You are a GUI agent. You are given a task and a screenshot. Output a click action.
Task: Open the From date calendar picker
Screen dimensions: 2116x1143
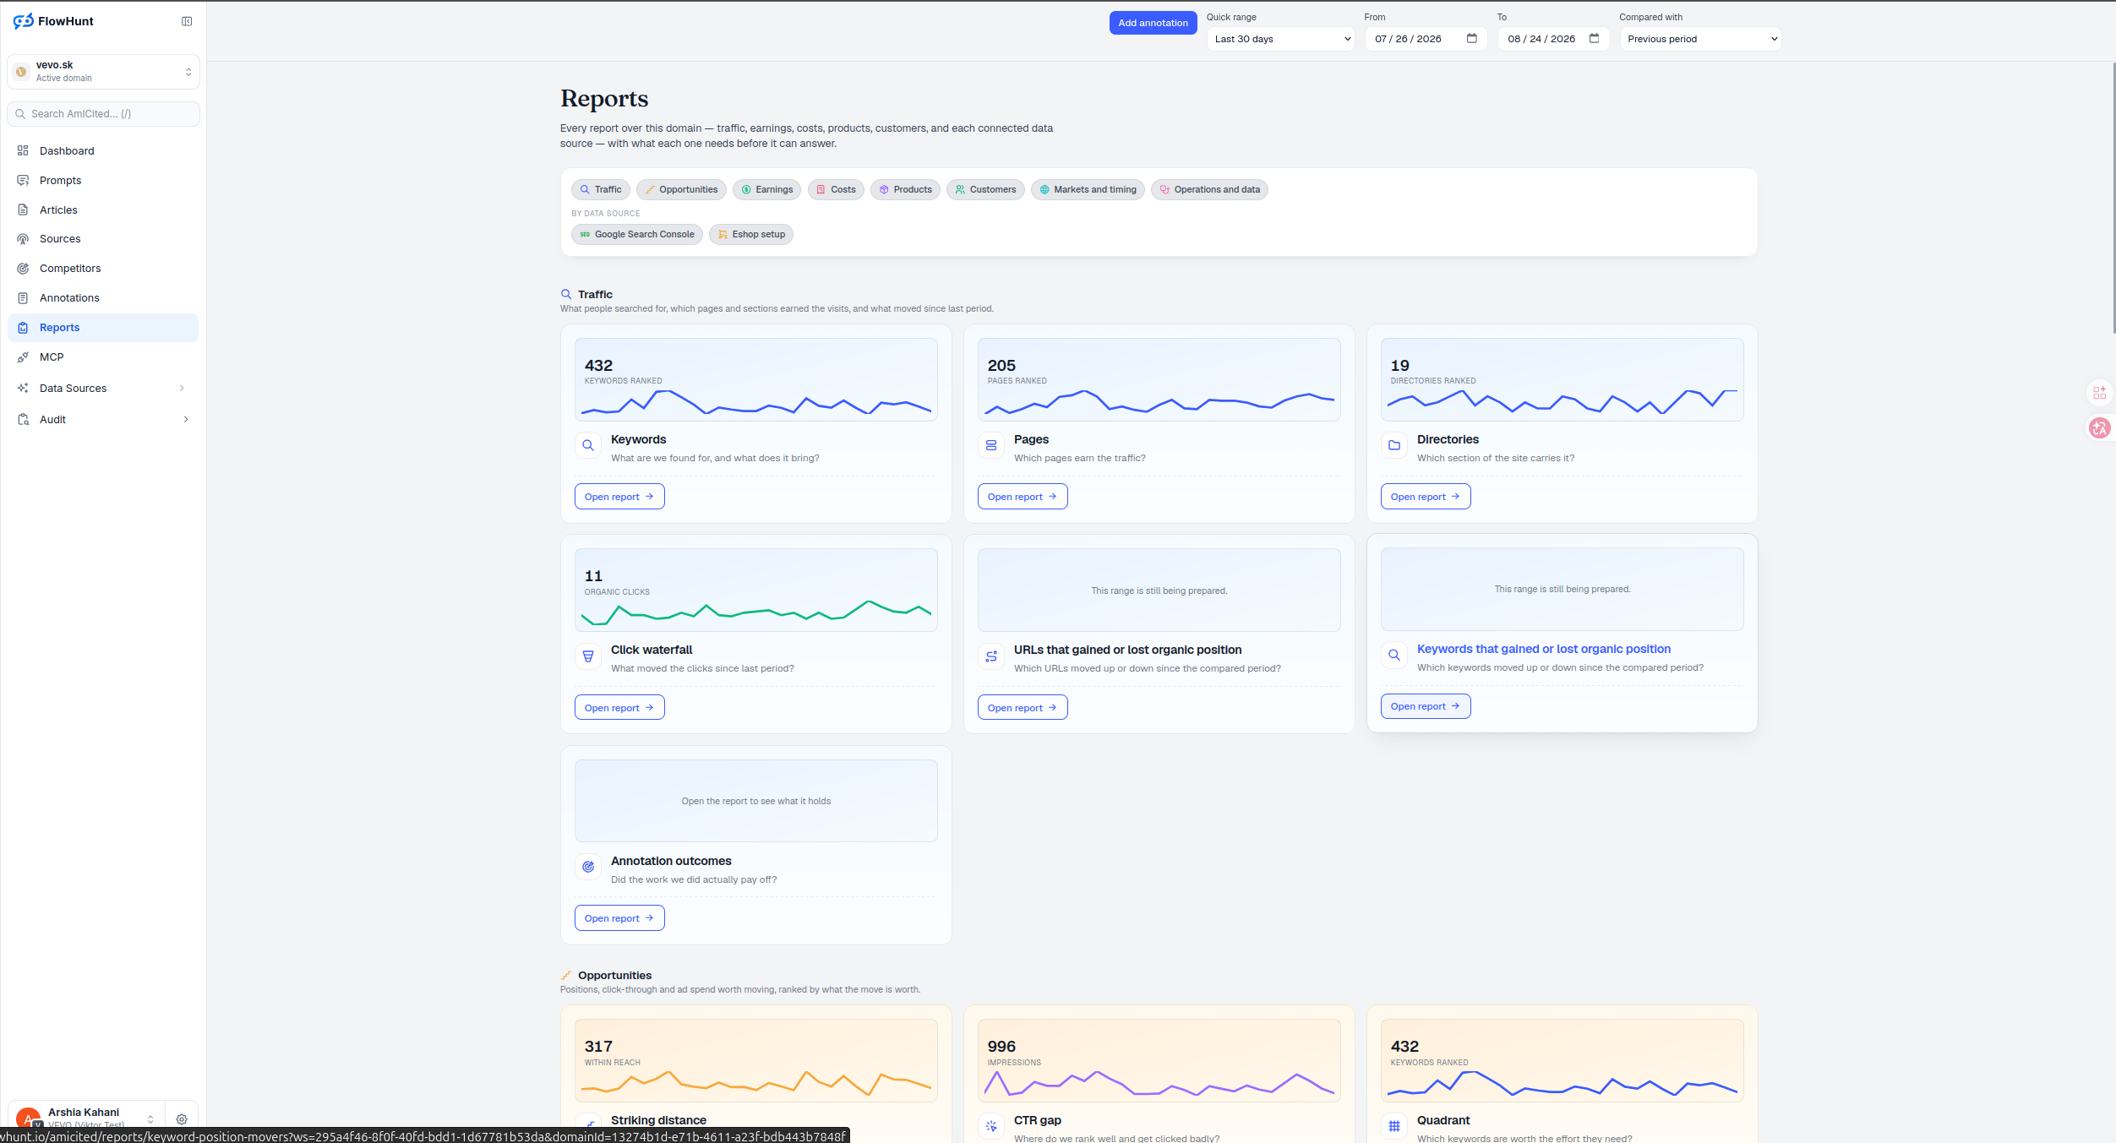point(1471,38)
